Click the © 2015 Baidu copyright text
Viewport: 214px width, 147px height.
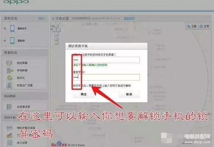76,145
